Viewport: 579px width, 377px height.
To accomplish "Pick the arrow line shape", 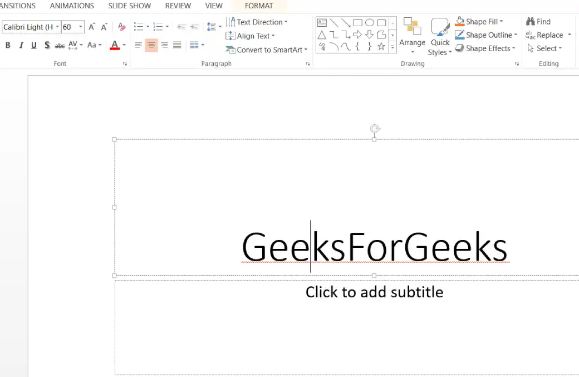I will tap(346, 22).
